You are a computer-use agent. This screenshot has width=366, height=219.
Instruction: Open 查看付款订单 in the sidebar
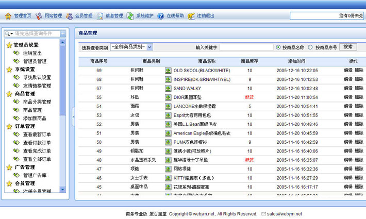click(x=37, y=143)
